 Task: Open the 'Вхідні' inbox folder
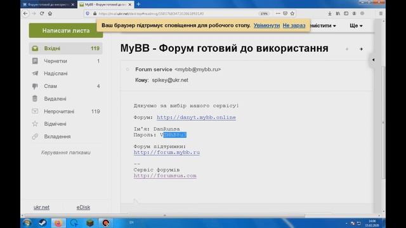click(x=66, y=48)
